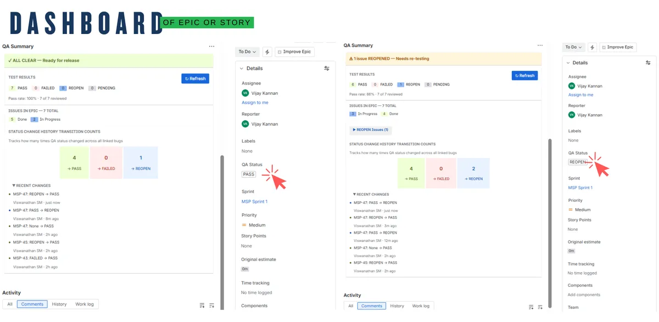Open To Do status dropdown beside REOPEN details
The image size is (659, 322).
(574, 47)
